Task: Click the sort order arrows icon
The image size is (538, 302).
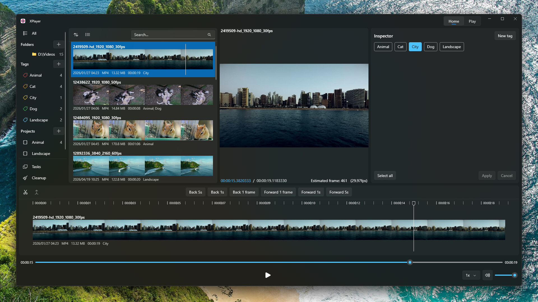Action: [x=76, y=35]
